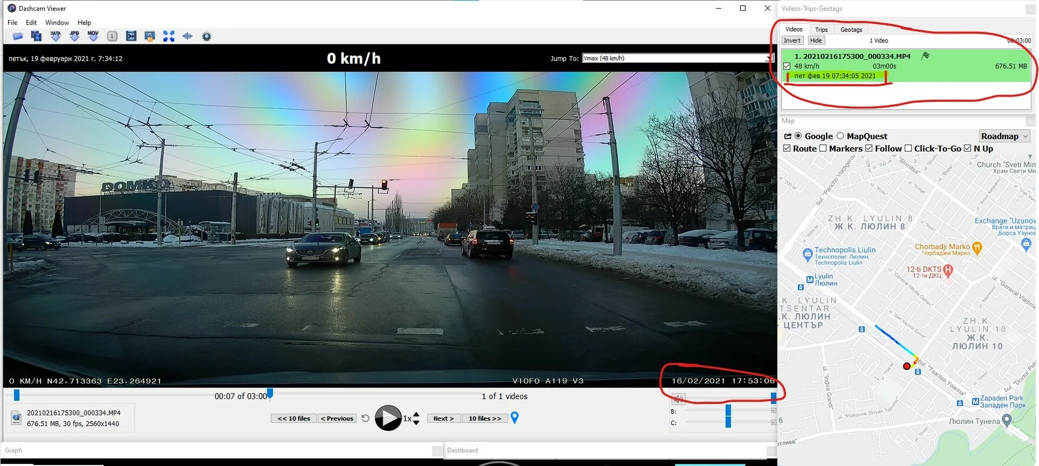Mute audio with the speaker icon

tap(678, 400)
